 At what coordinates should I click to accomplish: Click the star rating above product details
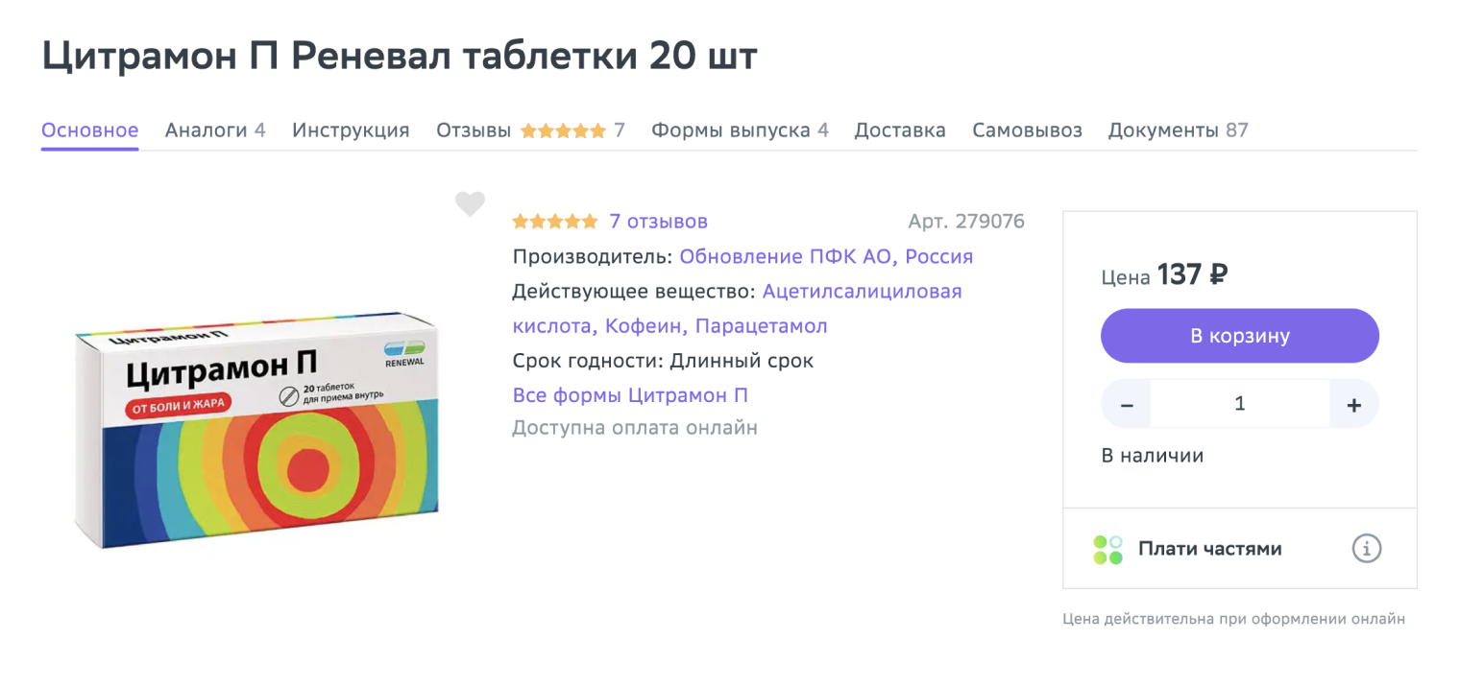coord(554,222)
